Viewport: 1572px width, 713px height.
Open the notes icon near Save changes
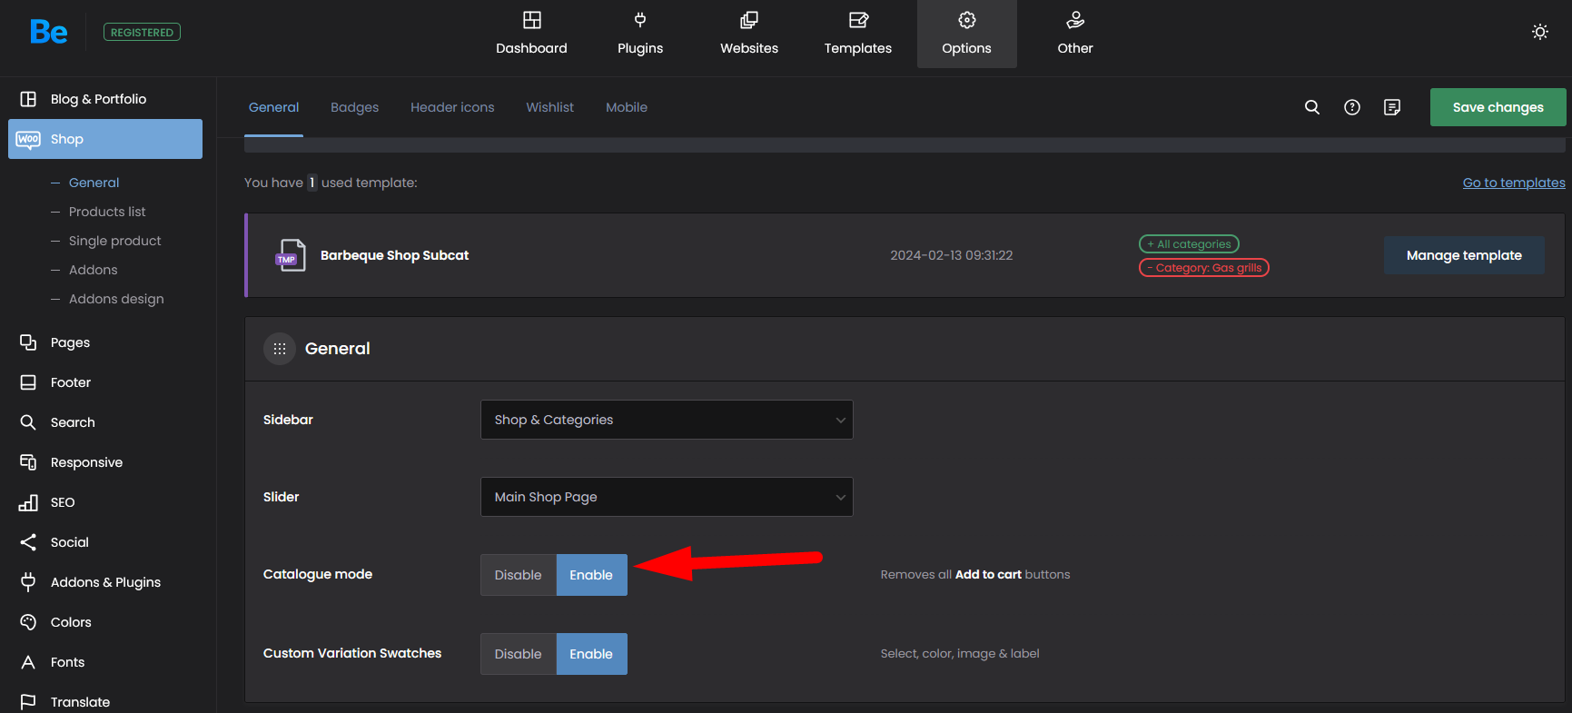(x=1392, y=107)
